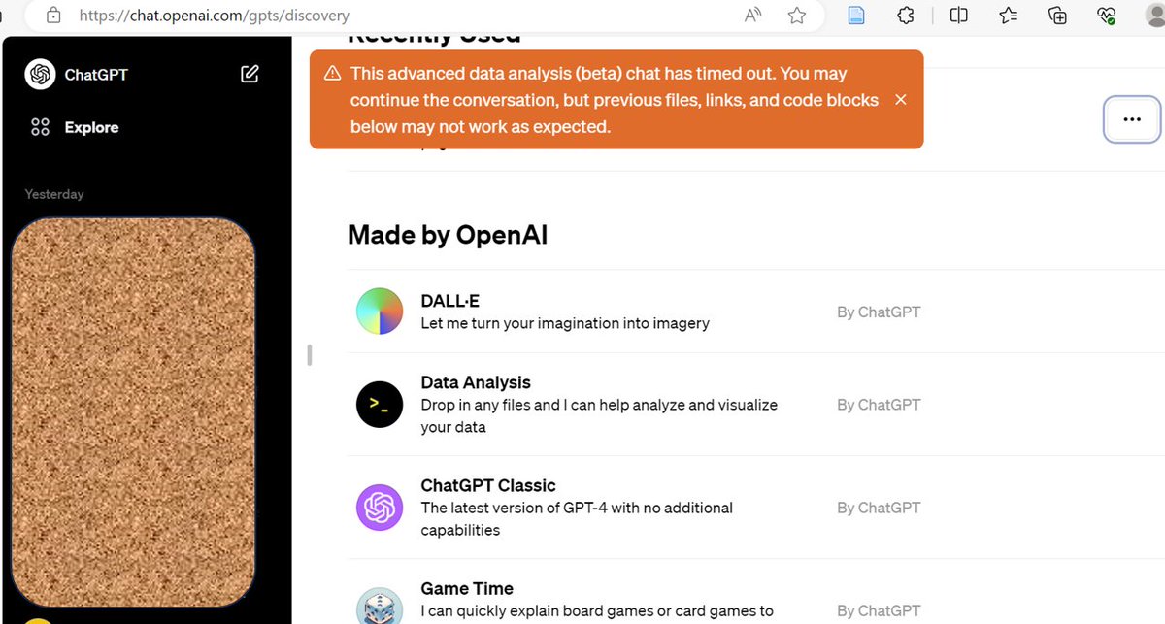Open browser favorites list icon
Image resolution: width=1165 pixels, height=624 pixels.
(x=1009, y=16)
